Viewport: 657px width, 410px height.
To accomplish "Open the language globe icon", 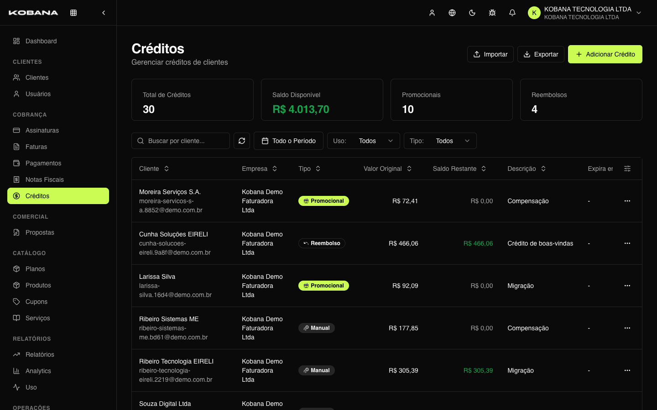I will click(x=452, y=13).
